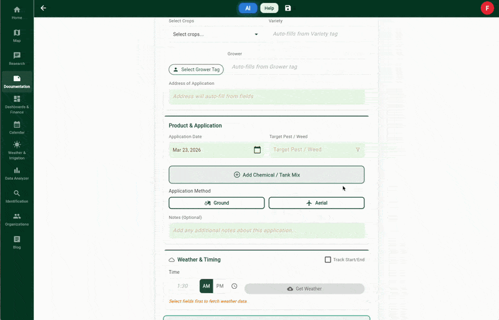
Task: Open the AI assistant
Action: [248, 8]
